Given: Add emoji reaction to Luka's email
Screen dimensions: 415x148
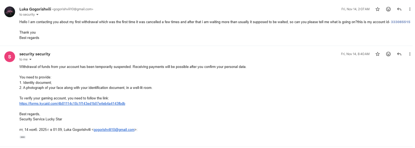Looking at the screenshot, I should (388, 9).
